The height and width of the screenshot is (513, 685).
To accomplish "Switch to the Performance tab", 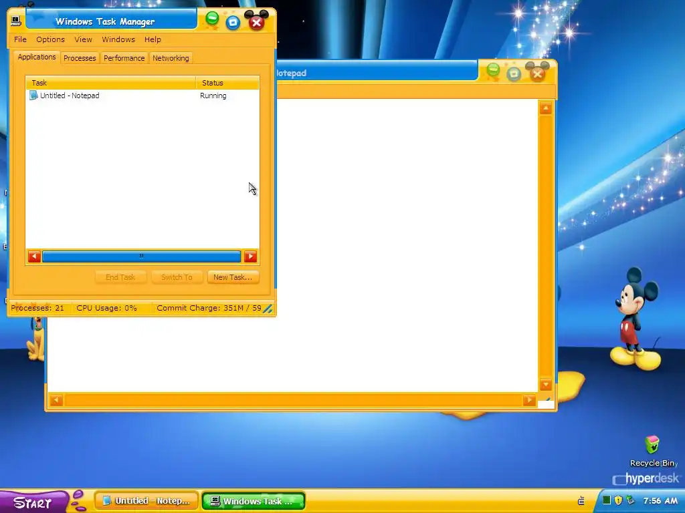I will [x=124, y=58].
